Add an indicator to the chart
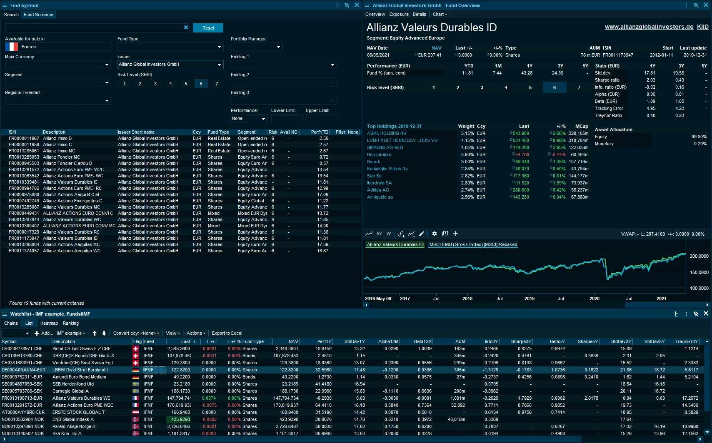 (x=401, y=234)
